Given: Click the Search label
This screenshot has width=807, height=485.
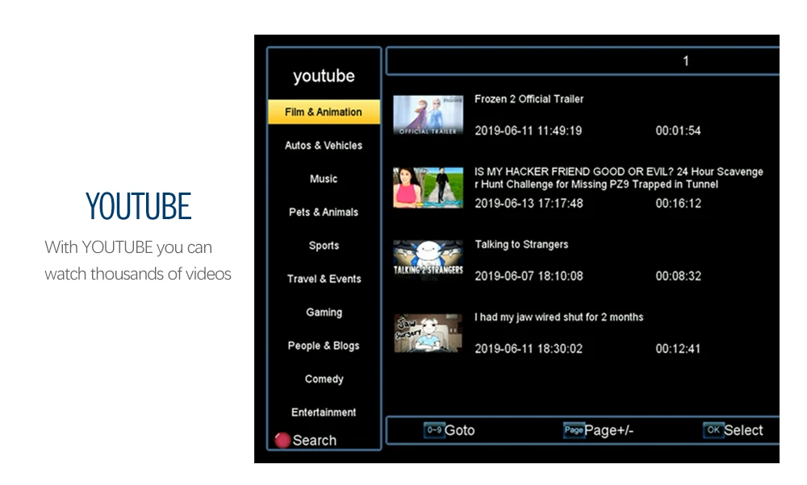Looking at the screenshot, I should pos(315,441).
